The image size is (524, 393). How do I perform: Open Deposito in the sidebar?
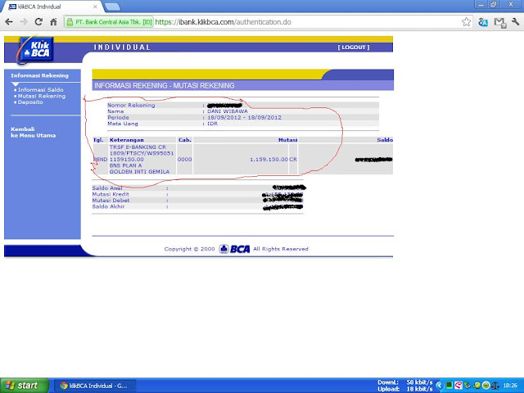pos(30,102)
